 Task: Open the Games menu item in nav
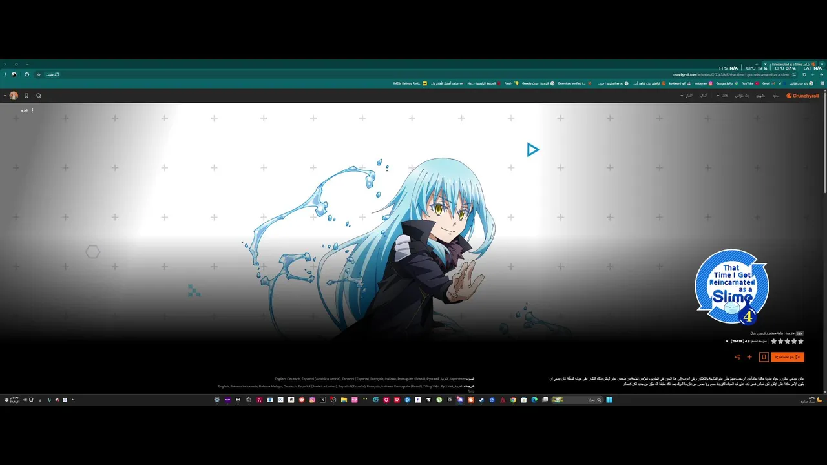pos(703,96)
